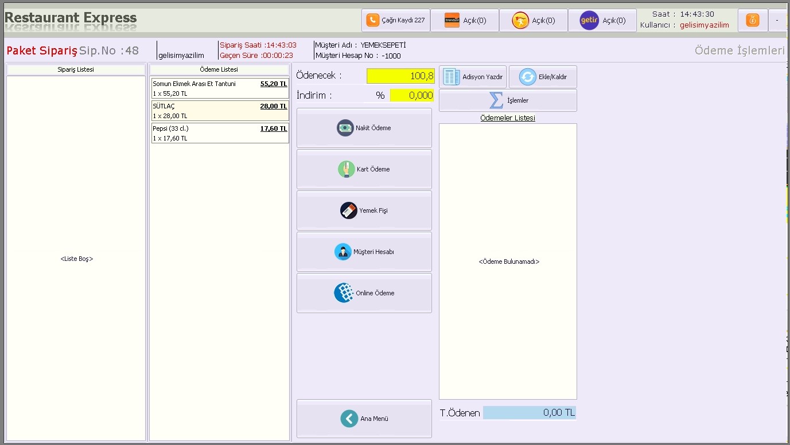Click the cash banknote icon

(345, 128)
